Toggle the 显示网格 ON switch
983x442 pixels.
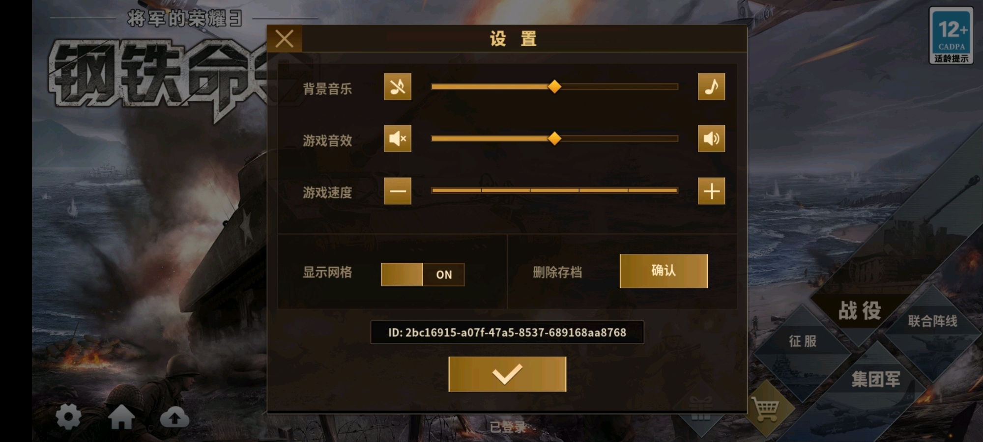pos(423,275)
